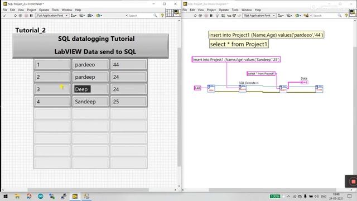Click the pink 'select * from Project1' constant

tap(261, 74)
